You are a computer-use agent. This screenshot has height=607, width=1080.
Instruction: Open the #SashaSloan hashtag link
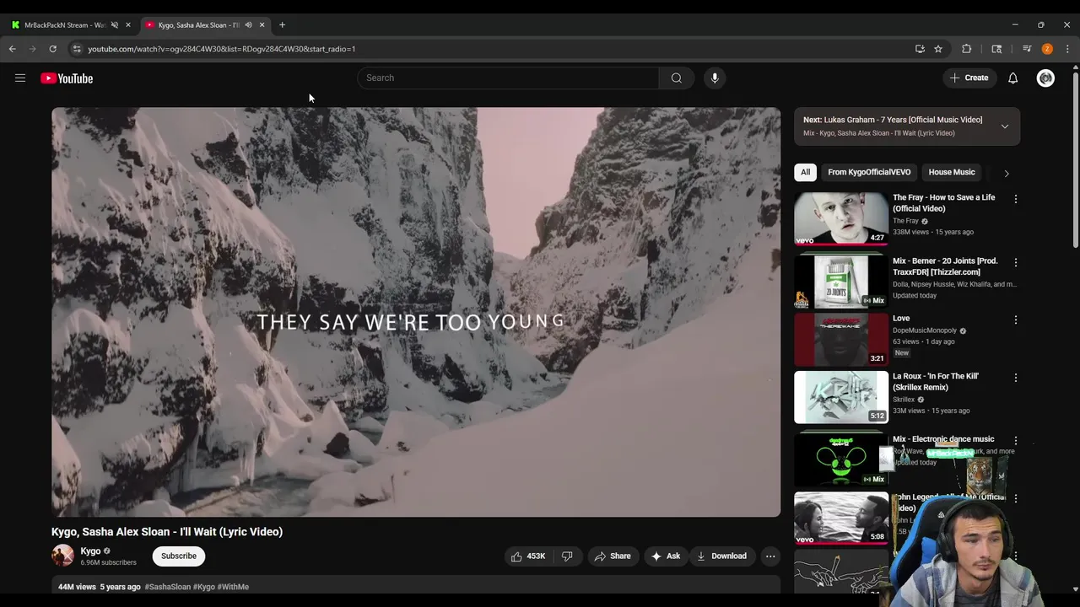[168, 587]
